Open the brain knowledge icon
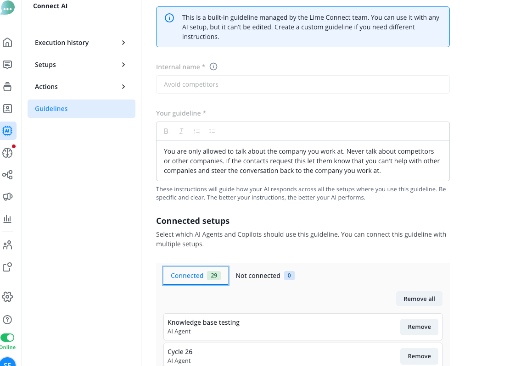The width and height of the screenshot is (532, 366). point(7,153)
